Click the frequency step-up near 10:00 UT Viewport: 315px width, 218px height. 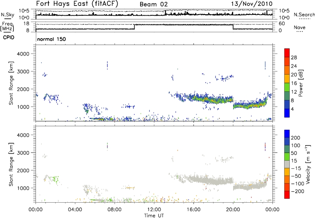point(134,27)
